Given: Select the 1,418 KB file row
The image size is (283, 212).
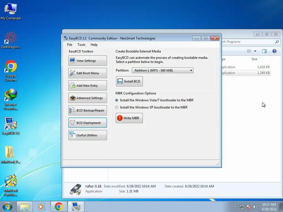Looking at the screenshot, I should tap(246, 67).
